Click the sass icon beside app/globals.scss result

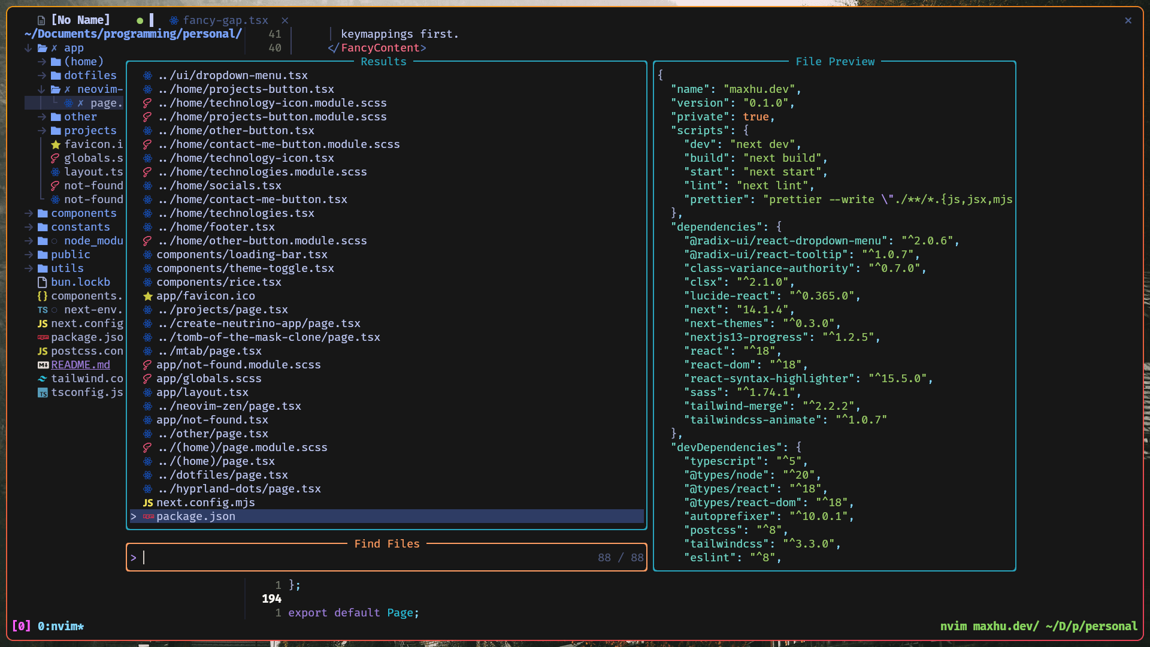click(147, 379)
